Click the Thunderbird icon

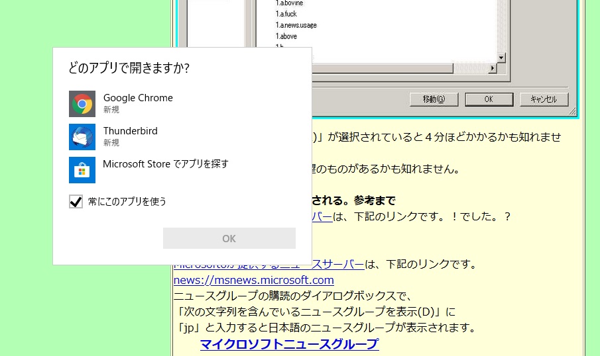tap(82, 137)
